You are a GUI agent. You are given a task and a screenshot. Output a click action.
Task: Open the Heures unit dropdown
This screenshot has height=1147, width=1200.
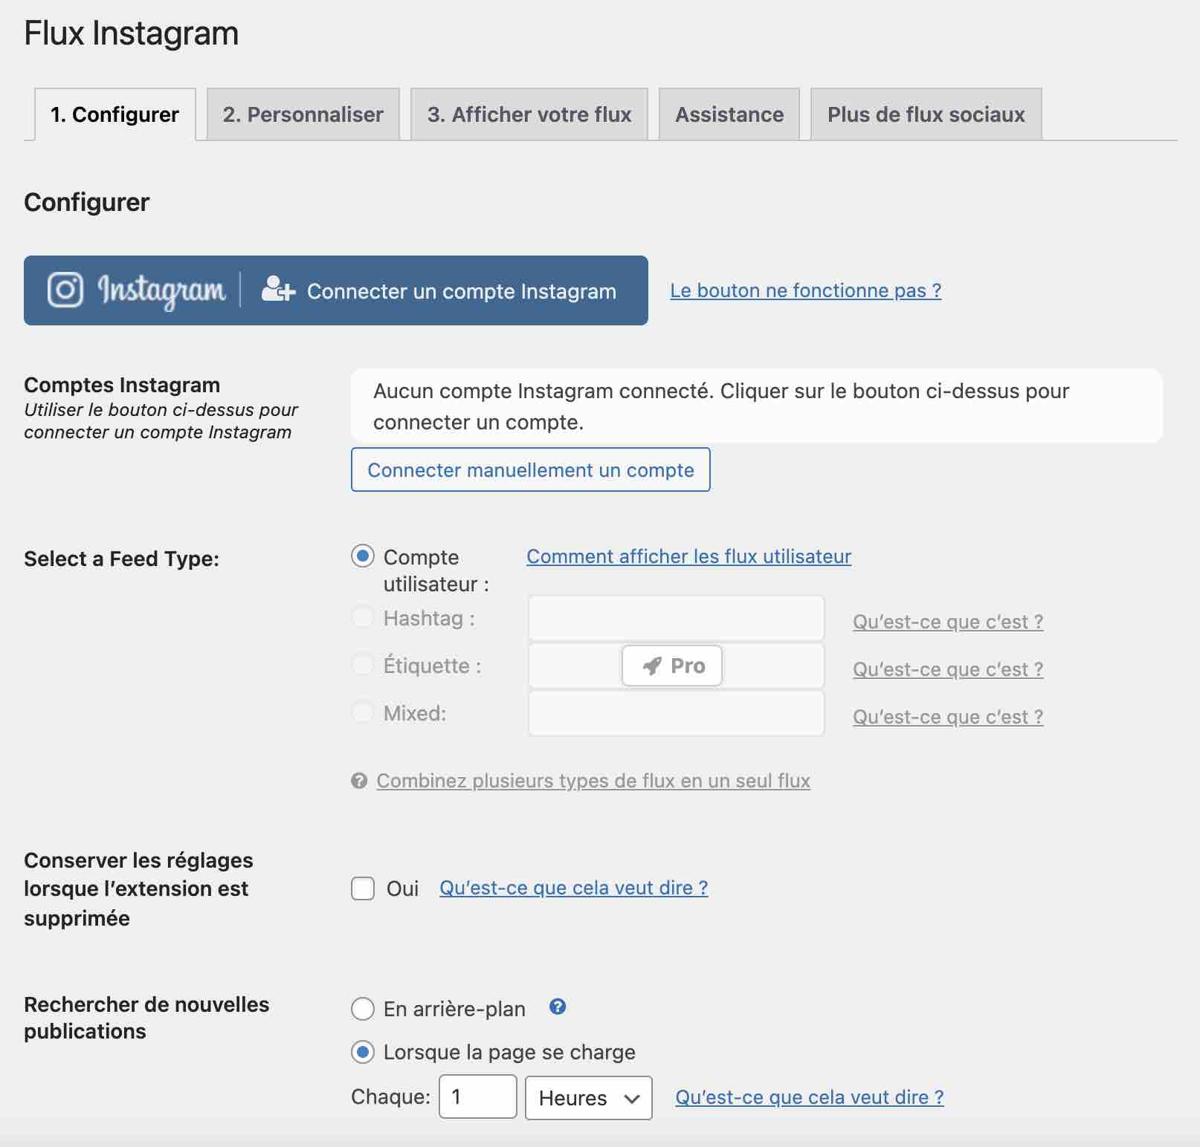[588, 1098]
